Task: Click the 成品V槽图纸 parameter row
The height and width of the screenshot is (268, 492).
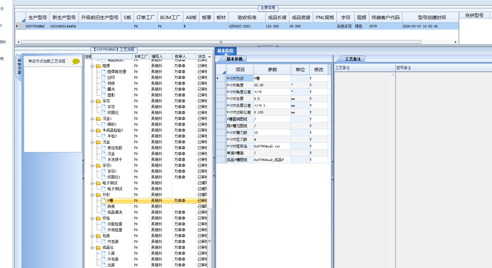Action: point(273,160)
